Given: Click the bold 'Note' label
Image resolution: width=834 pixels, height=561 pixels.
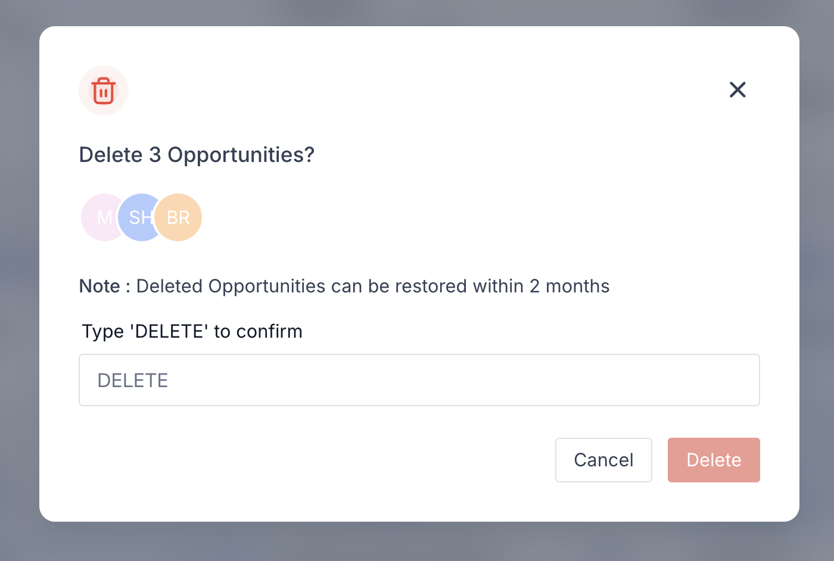Looking at the screenshot, I should 99,286.
